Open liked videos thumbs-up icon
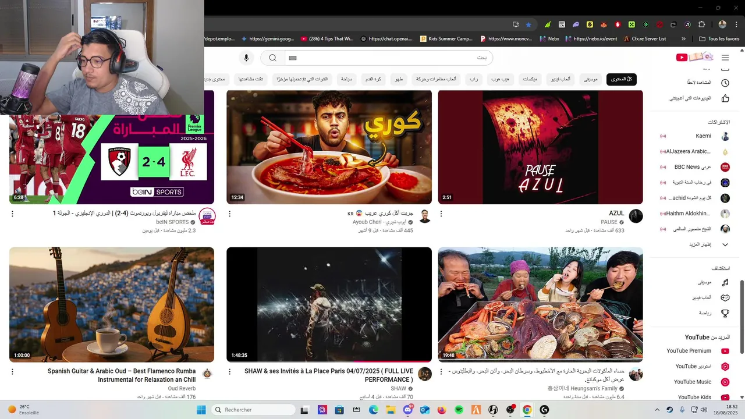This screenshot has width=745, height=419. 725,98
